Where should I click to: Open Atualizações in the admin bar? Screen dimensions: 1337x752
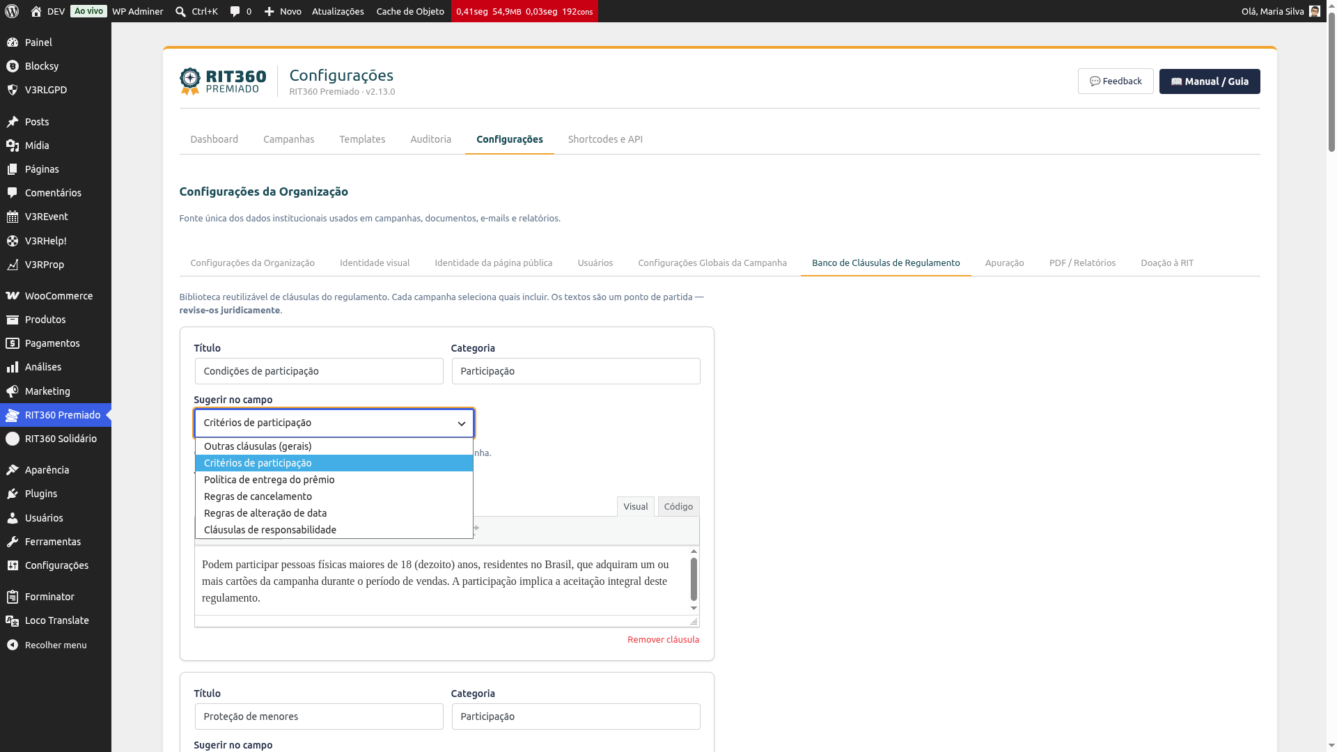pyautogui.click(x=338, y=11)
